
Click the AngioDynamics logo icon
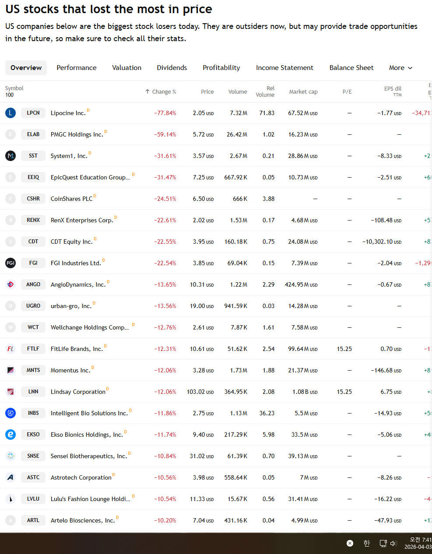click(11, 284)
